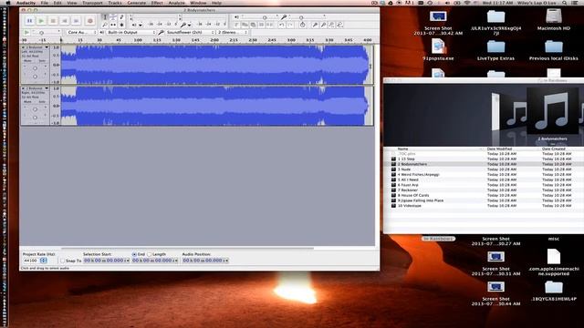
Task: Click the Trim audio icon
Action: coord(262,25)
